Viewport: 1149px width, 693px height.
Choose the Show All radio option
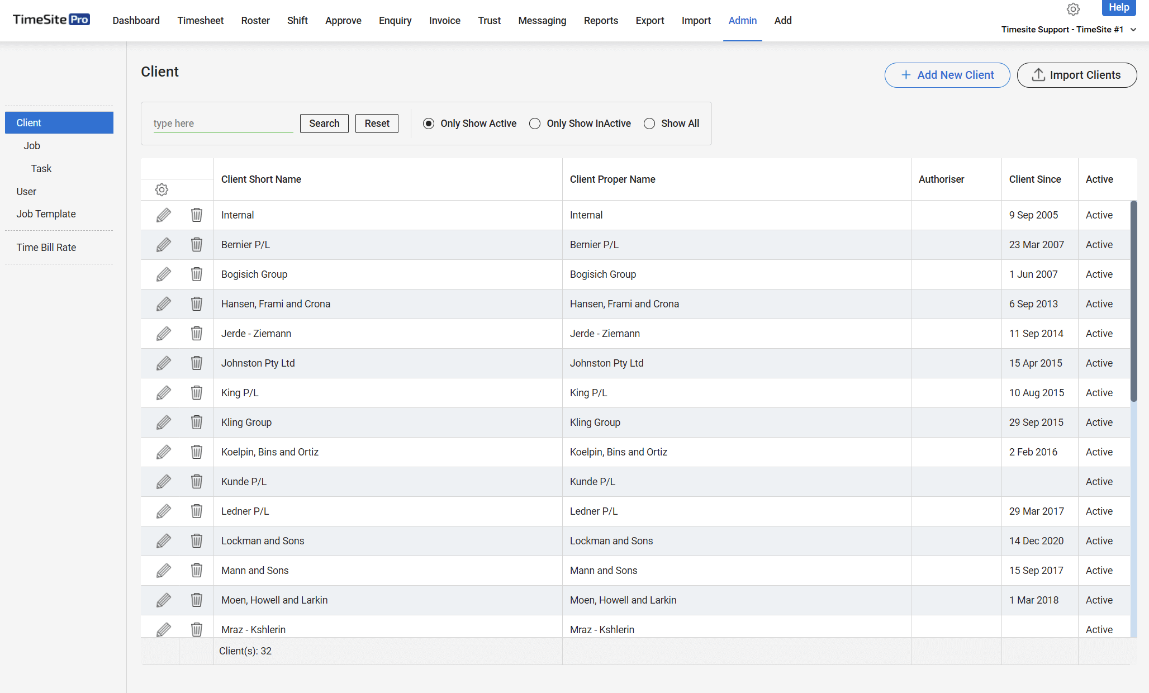(649, 124)
